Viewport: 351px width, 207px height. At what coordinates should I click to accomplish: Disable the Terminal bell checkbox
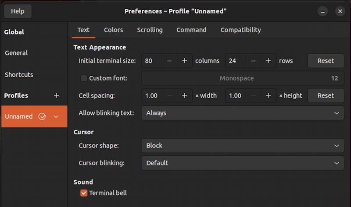tap(84, 193)
